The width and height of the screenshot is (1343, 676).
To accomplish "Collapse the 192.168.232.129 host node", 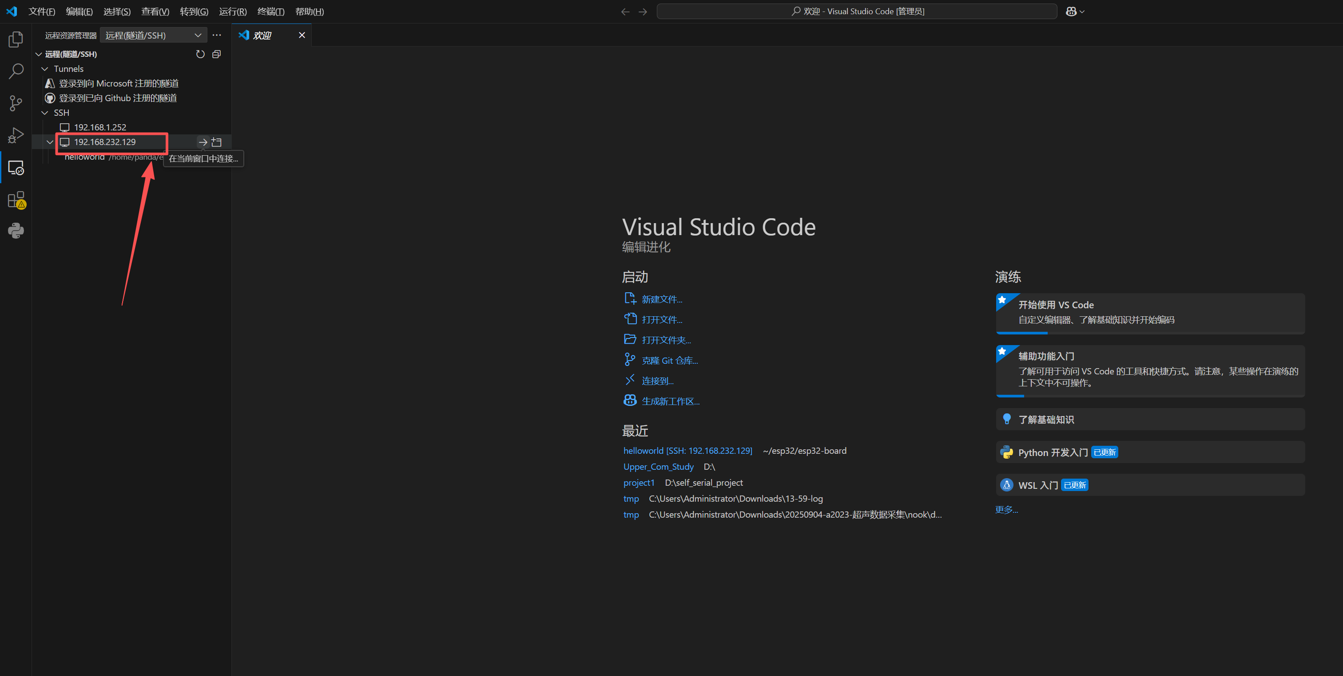I will (50, 142).
